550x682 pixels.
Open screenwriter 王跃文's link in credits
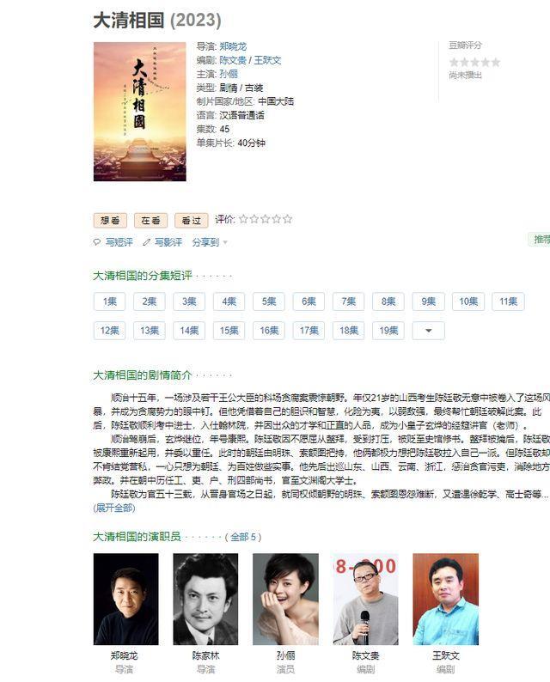point(267,60)
